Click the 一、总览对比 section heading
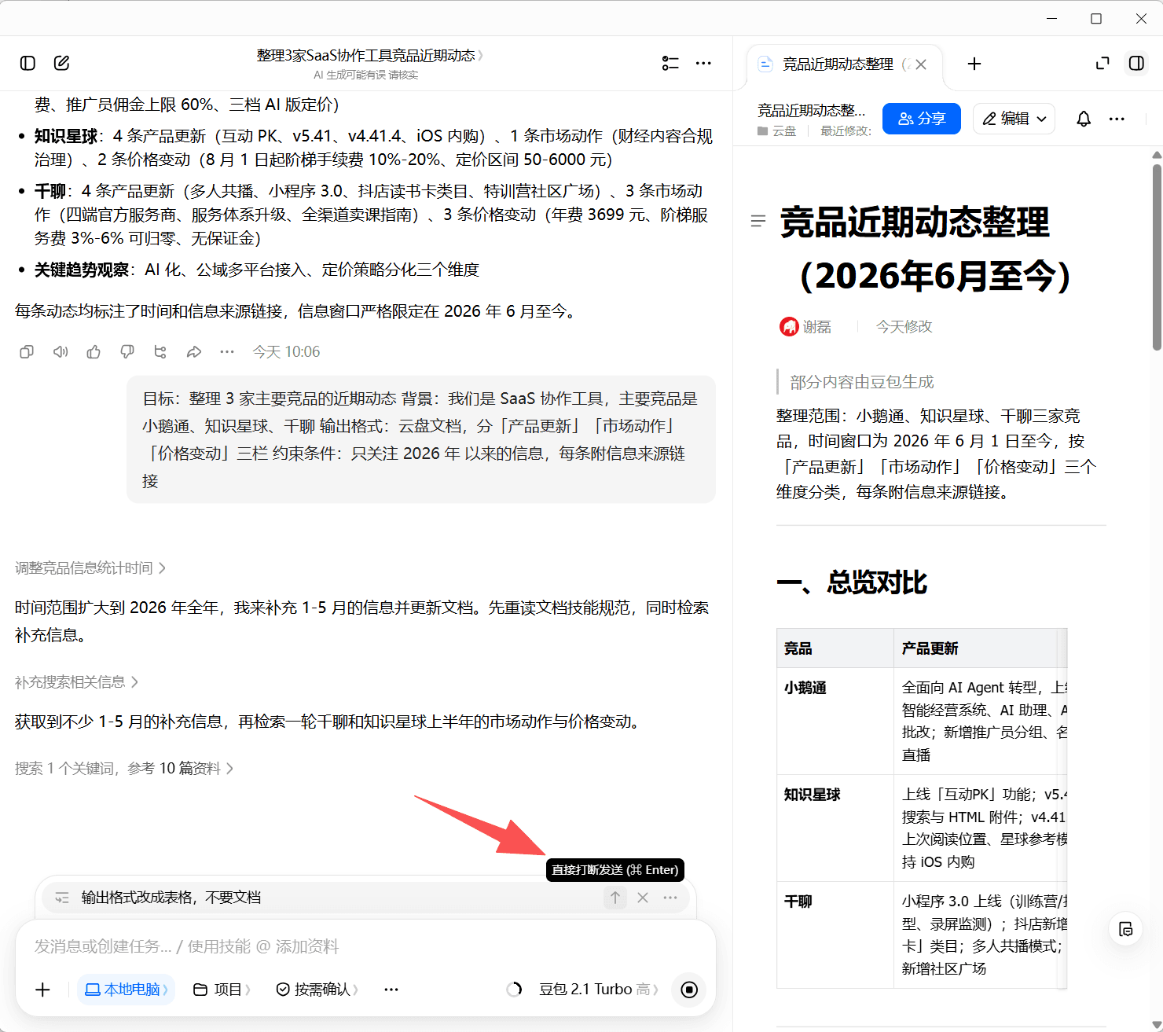This screenshot has height=1032, width=1163. (x=852, y=582)
